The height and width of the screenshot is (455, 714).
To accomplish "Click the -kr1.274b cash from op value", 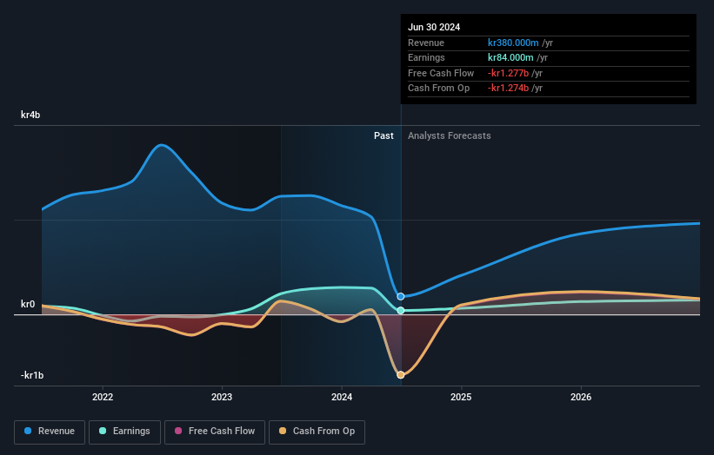I will coord(508,89).
